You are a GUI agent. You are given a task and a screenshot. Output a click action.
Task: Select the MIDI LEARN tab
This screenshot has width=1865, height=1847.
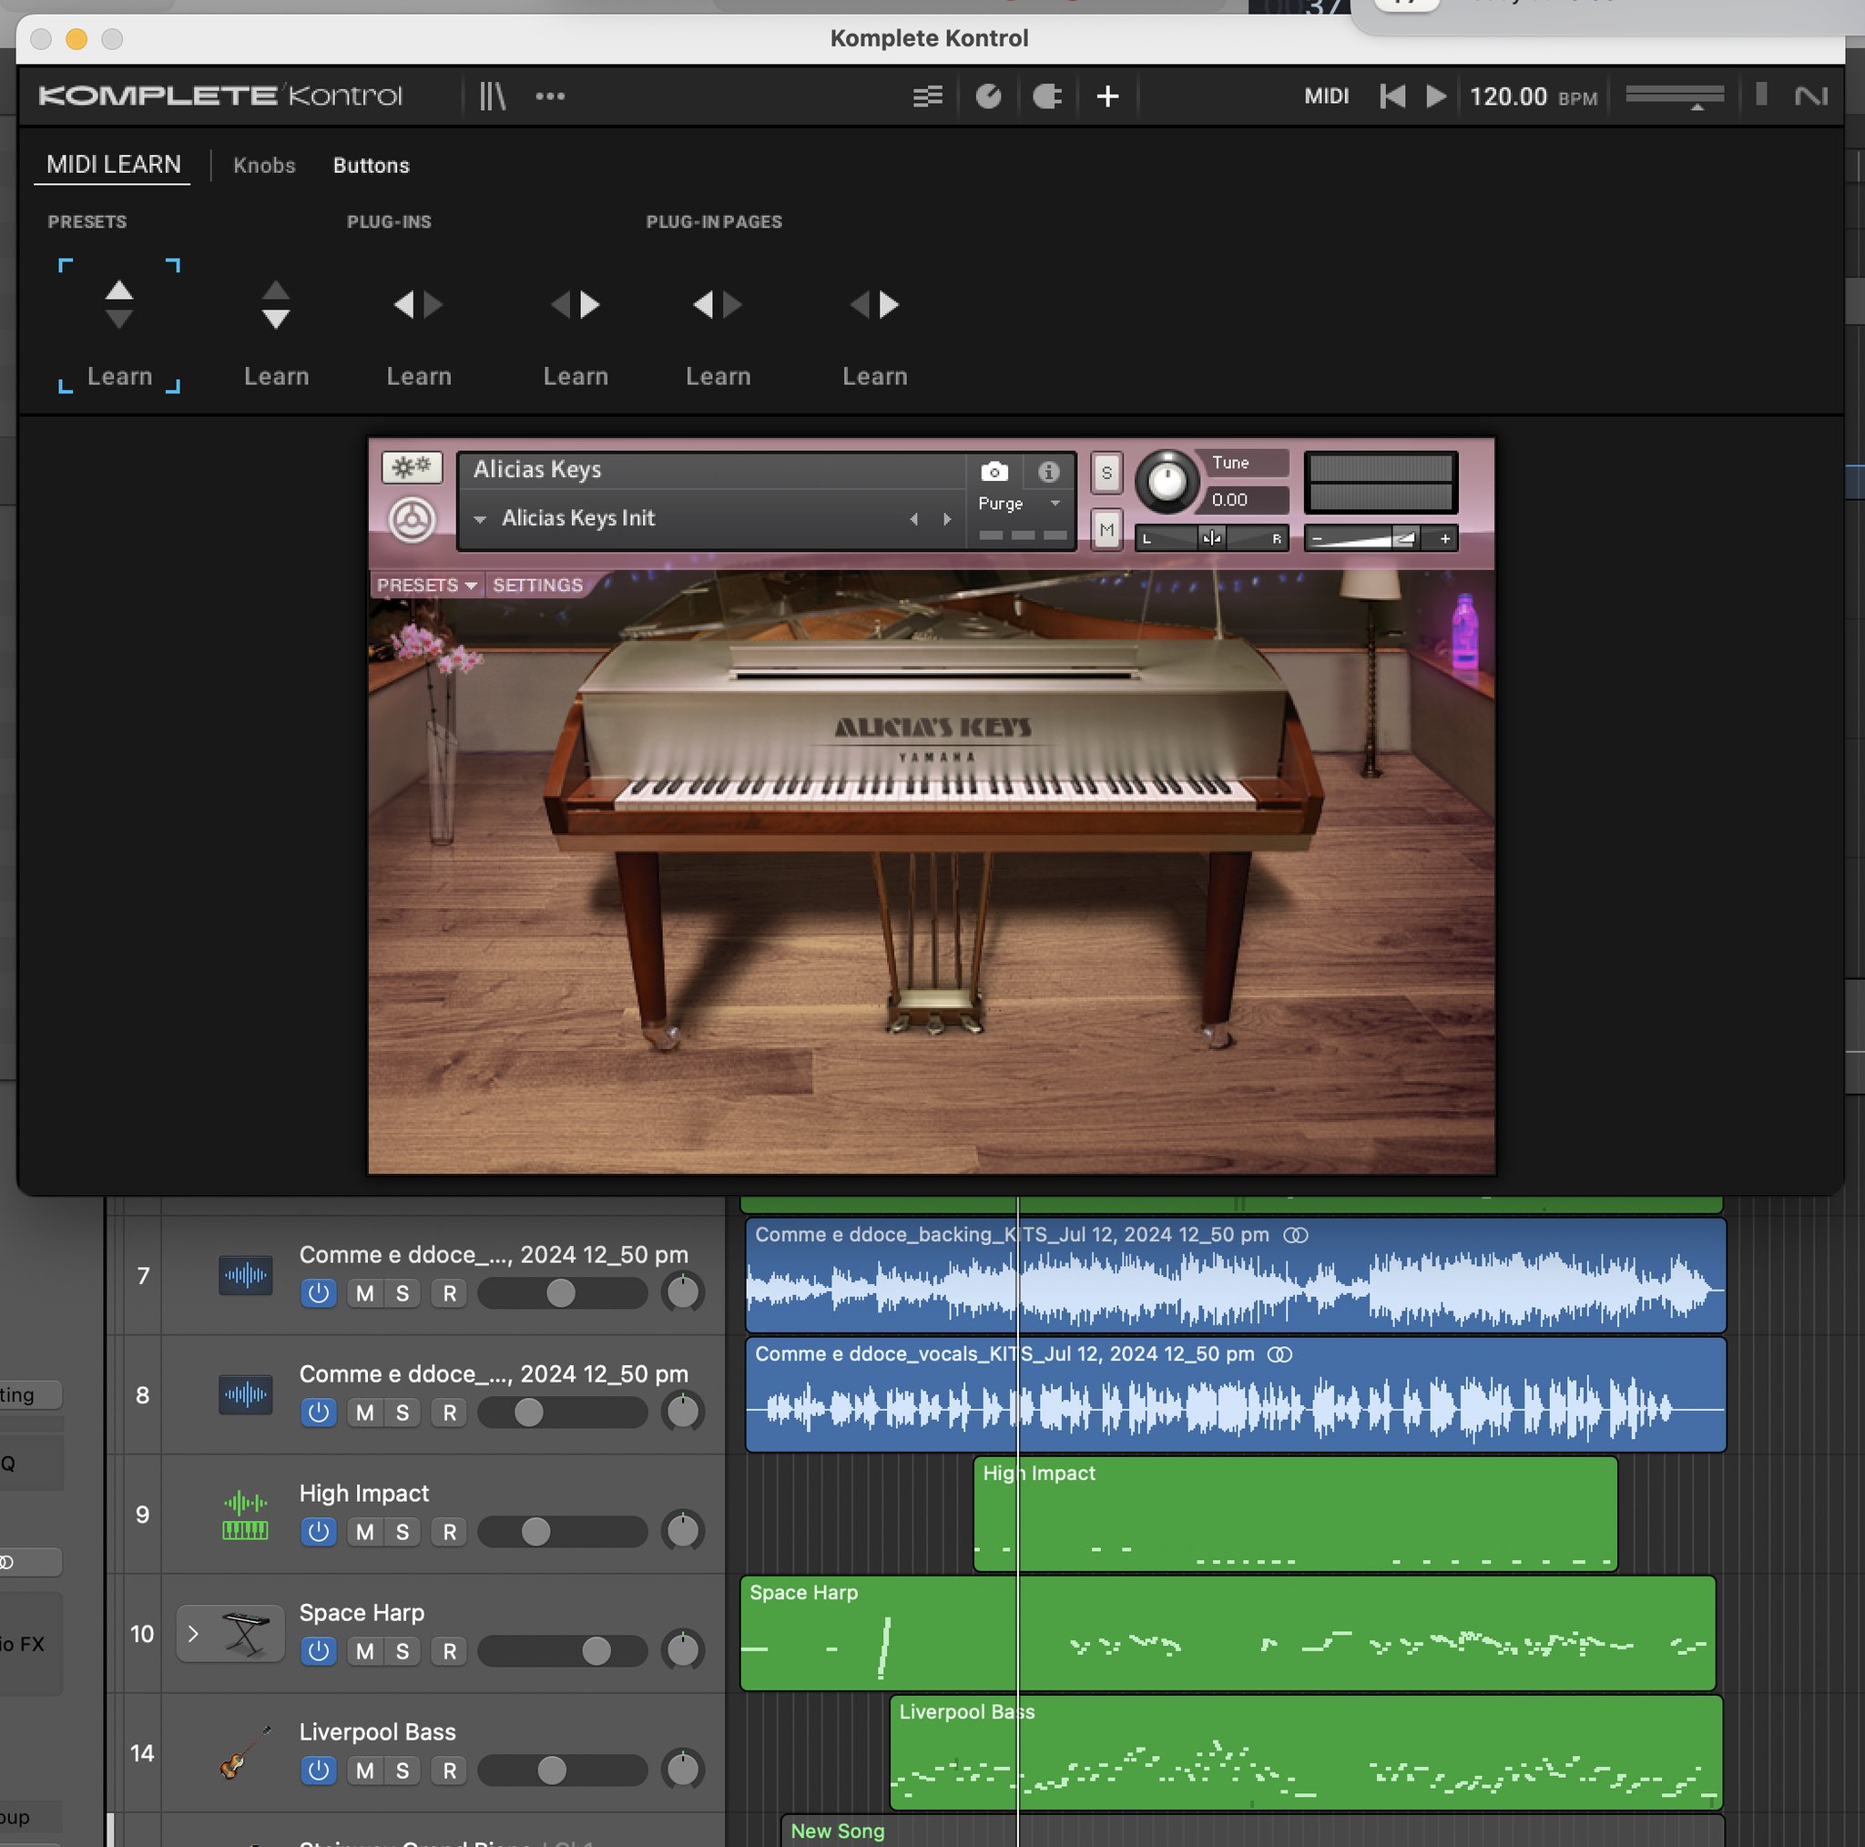[x=113, y=164]
